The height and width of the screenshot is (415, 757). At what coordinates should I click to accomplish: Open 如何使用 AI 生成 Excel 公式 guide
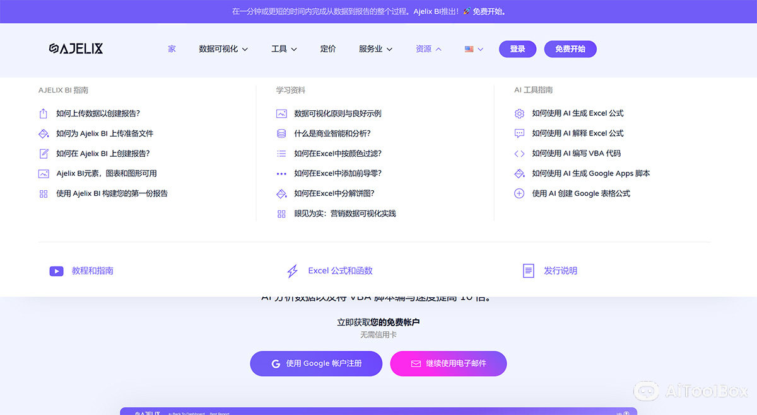[x=578, y=113]
